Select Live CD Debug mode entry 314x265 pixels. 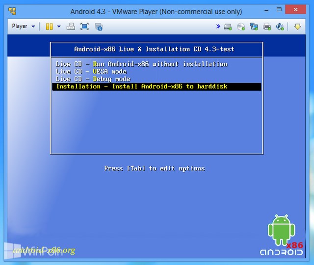click(93, 79)
